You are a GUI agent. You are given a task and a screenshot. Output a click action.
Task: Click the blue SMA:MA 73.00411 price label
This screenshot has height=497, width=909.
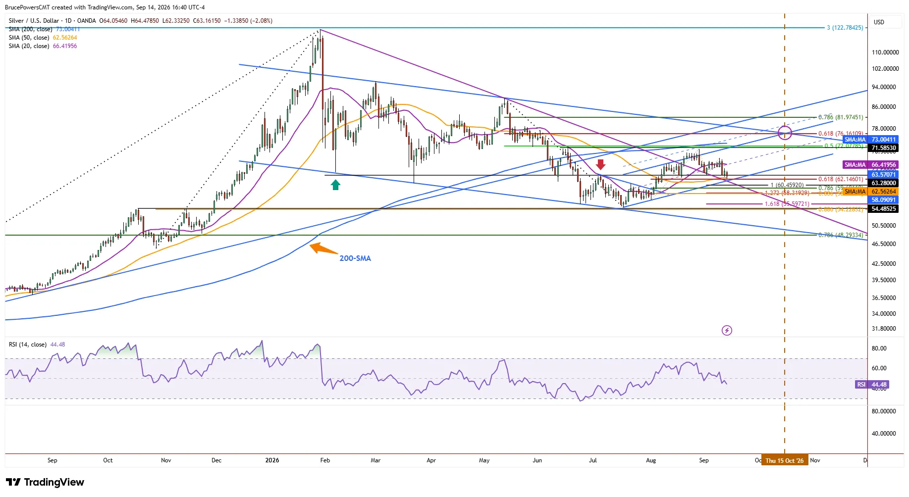coord(870,140)
